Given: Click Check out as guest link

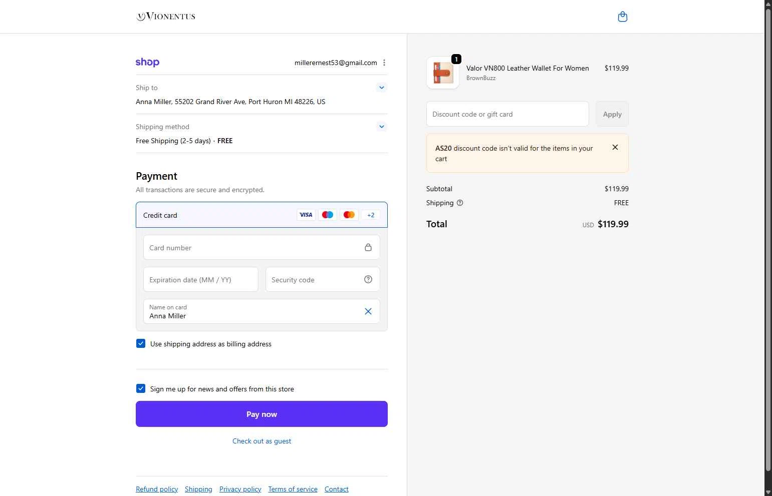Looking at the screenshot, I should (262, 441).
